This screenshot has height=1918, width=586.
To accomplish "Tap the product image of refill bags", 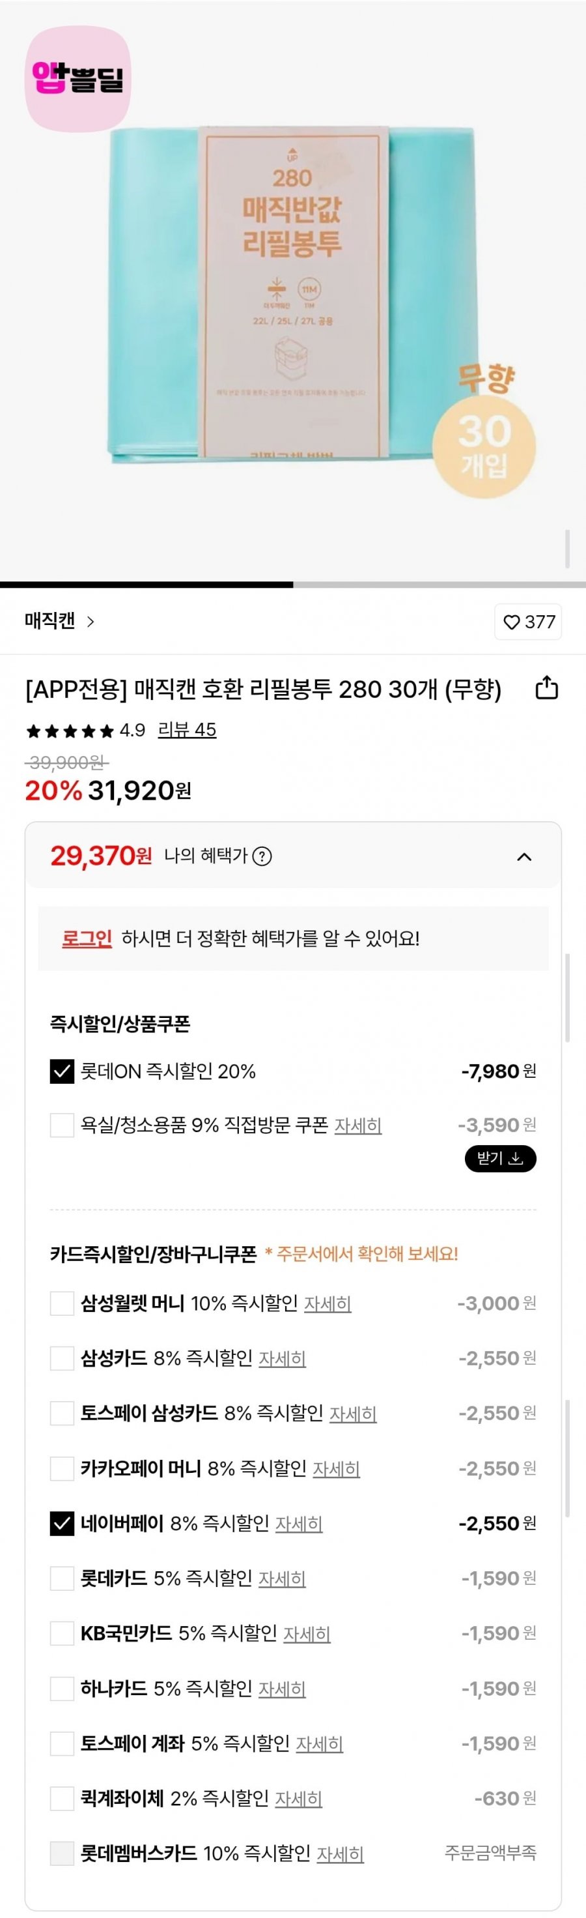I will pos(293,298).
